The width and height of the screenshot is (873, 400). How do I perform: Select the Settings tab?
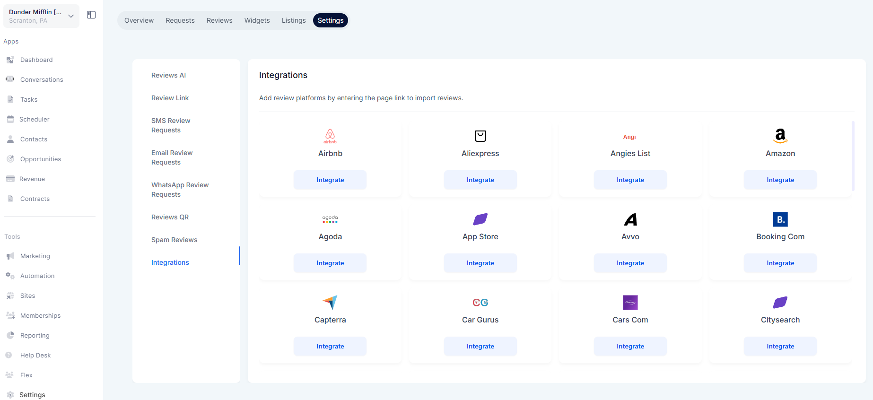point(331,20)
